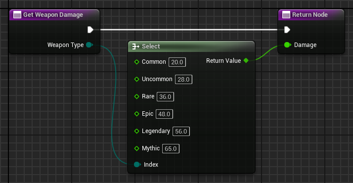The height and width of the screenshot is (183, 353).
Task: Click the Common option pin
Action: [x=136, y=62]
